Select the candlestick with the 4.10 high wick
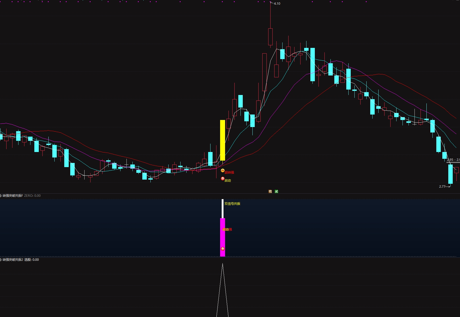 pos(270,37)
